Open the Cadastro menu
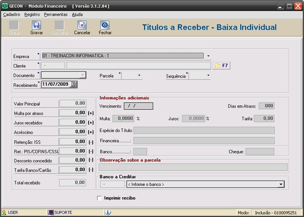Image resolution: width=304 pixels, height=217 pixels. coord(11,14)
